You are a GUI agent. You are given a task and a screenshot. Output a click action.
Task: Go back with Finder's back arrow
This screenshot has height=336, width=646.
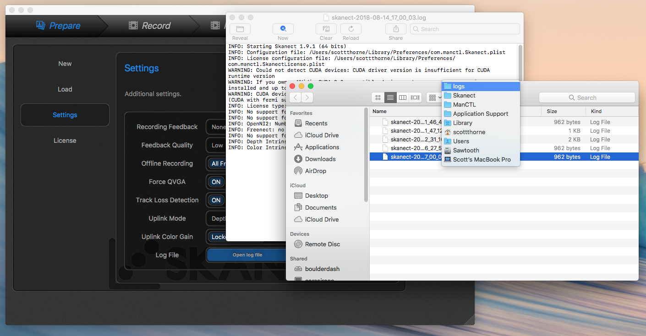click(x=296, y=97)
